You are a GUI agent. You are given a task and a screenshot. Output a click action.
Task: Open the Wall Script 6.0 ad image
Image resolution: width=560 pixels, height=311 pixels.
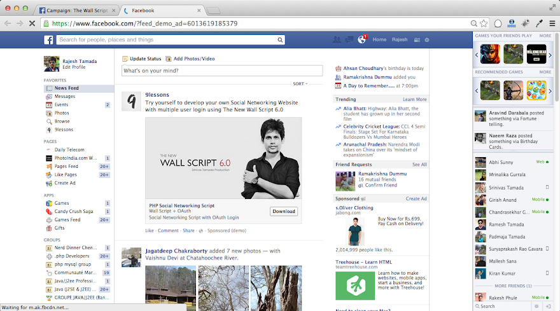pos(223,158)
